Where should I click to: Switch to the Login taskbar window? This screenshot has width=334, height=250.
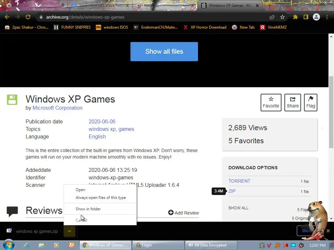[x=158, y=245]
